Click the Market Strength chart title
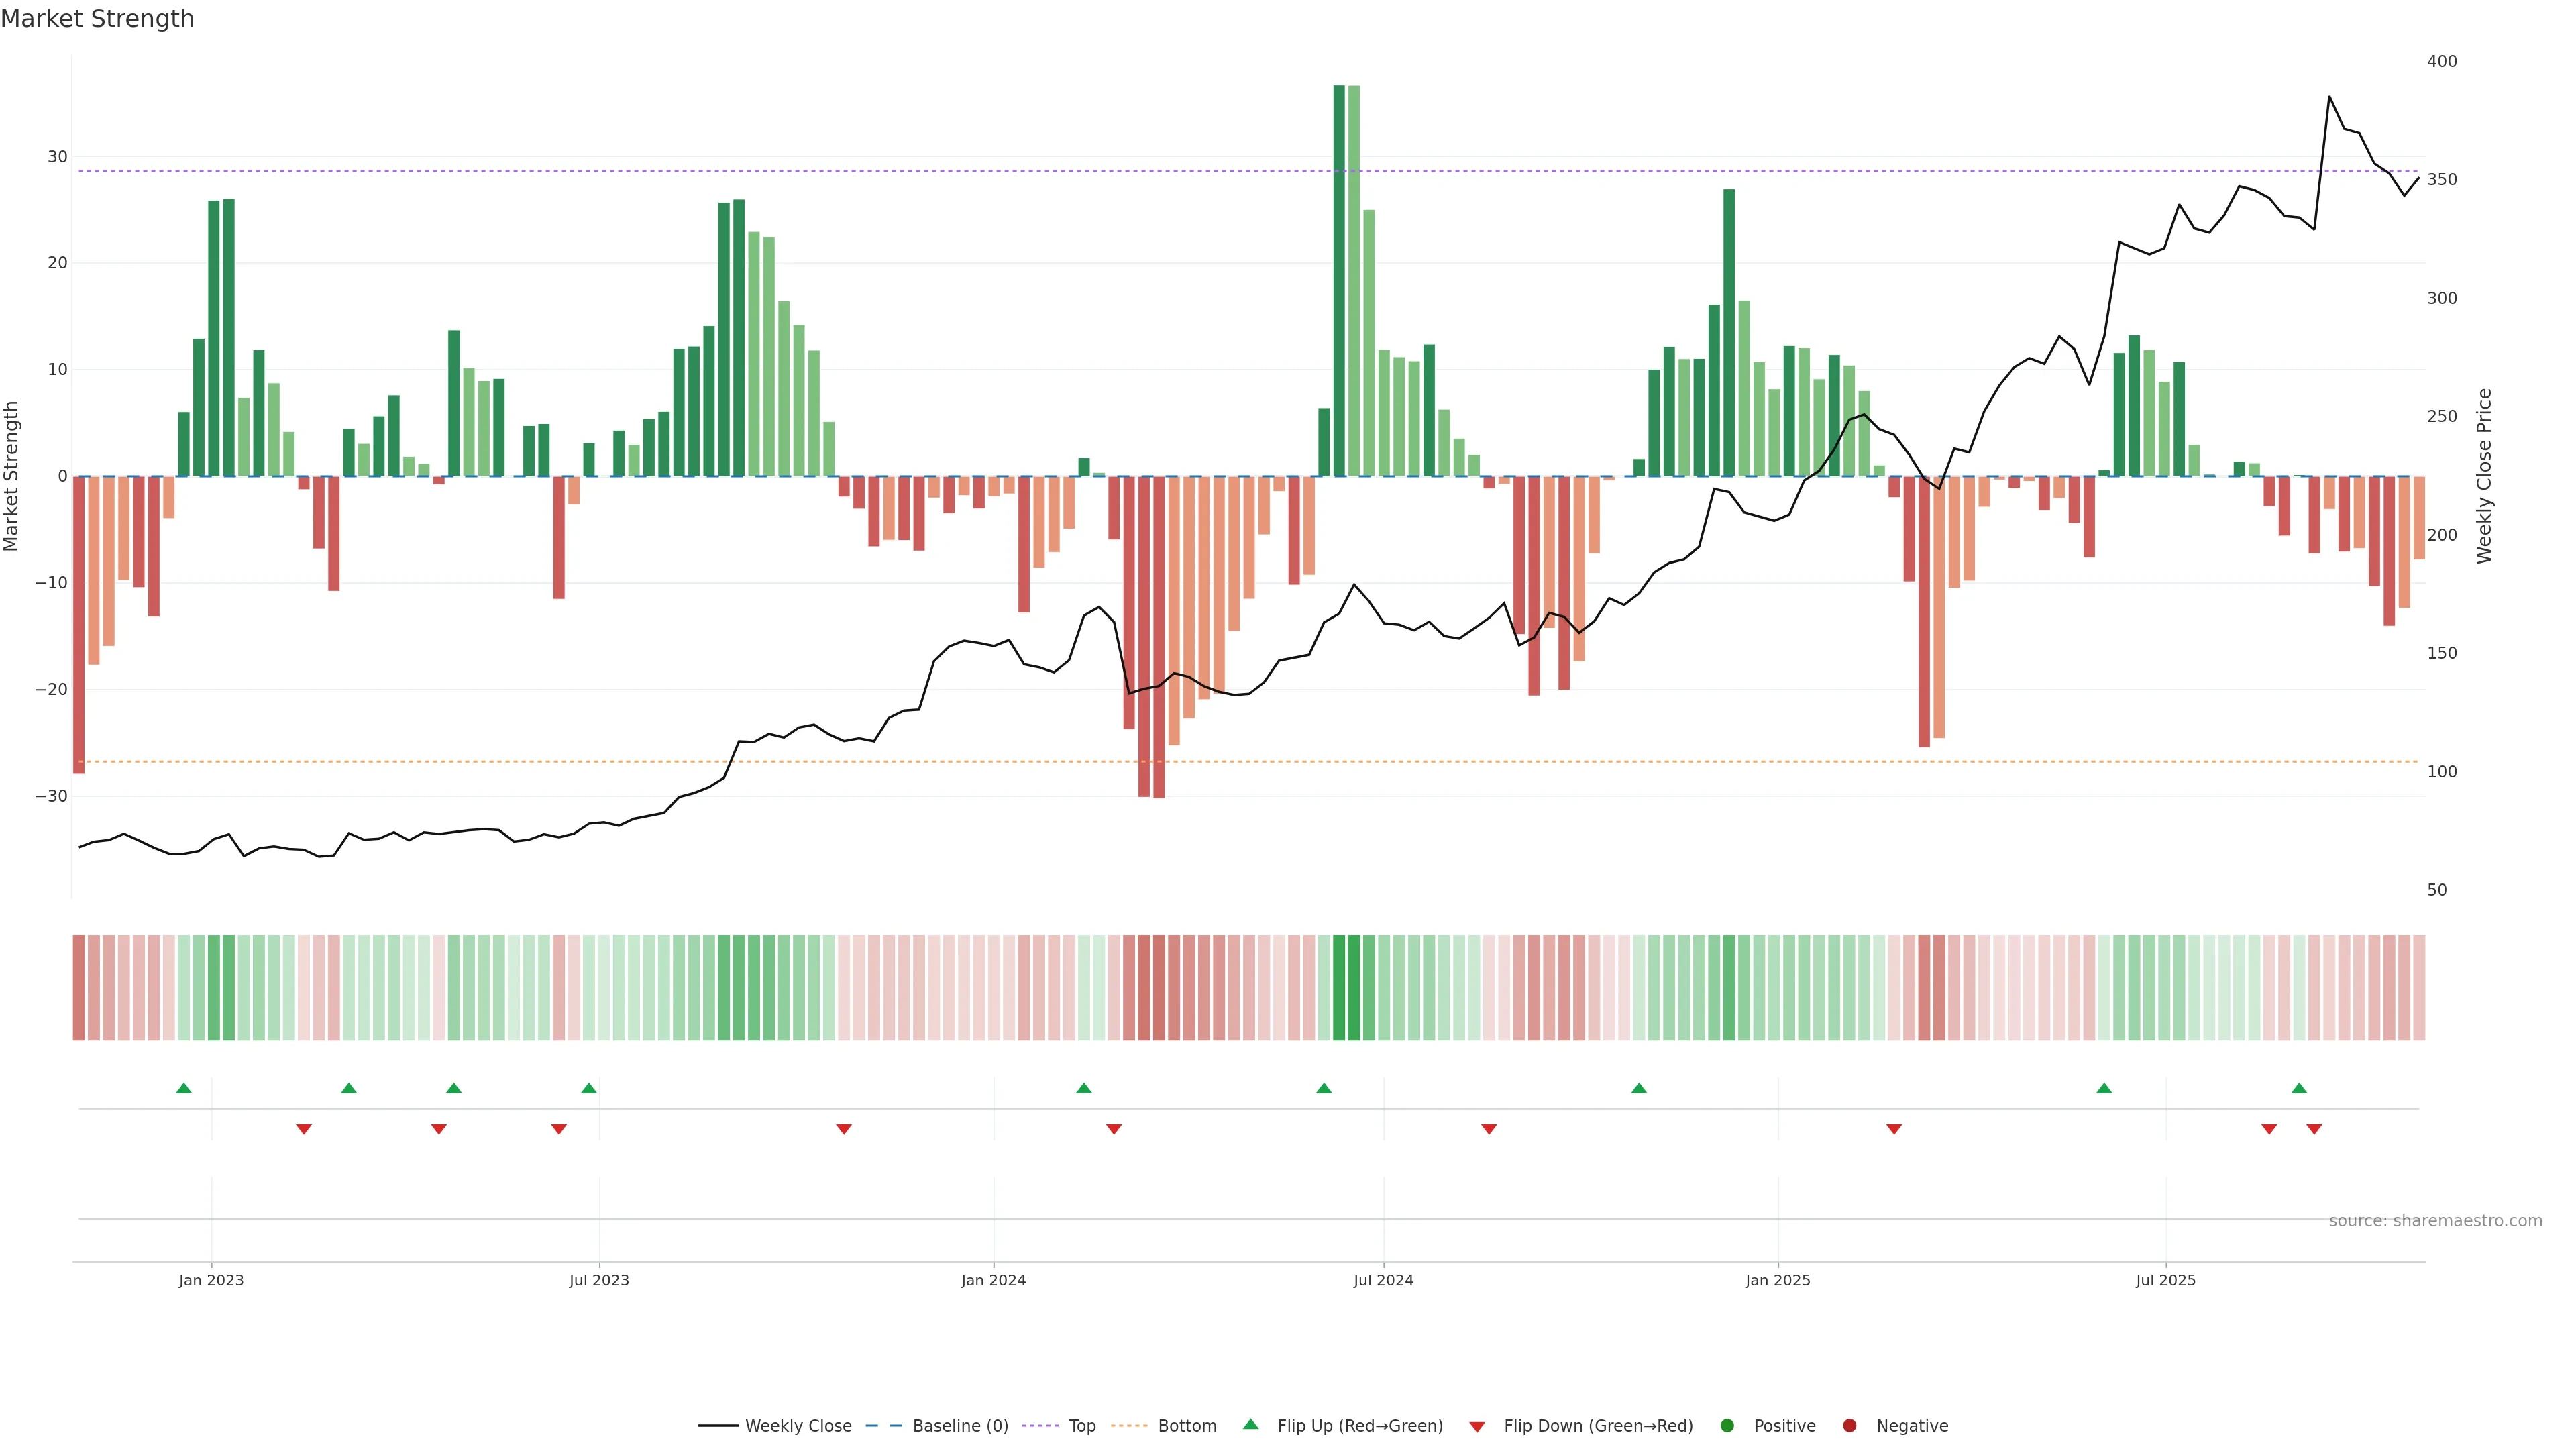This screenshot has height=1449, width=2576. point(97,19)
